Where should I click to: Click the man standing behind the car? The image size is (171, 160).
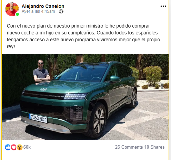coord(41,71)
